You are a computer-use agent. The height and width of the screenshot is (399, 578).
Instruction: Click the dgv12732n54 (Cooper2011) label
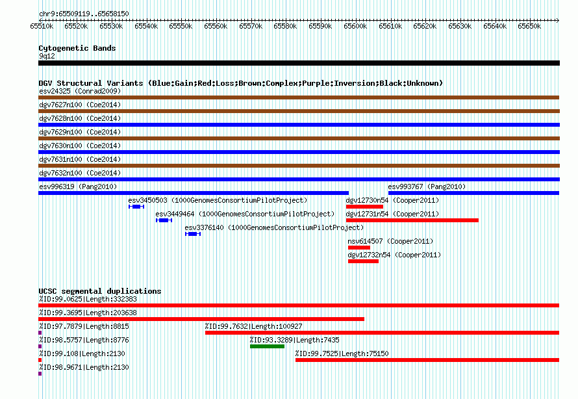pos(394,255)
